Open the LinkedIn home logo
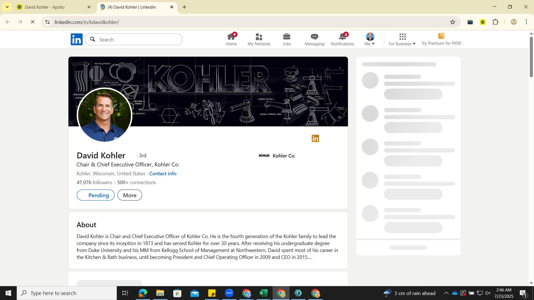The image size is (534, 300). point(76,39)
